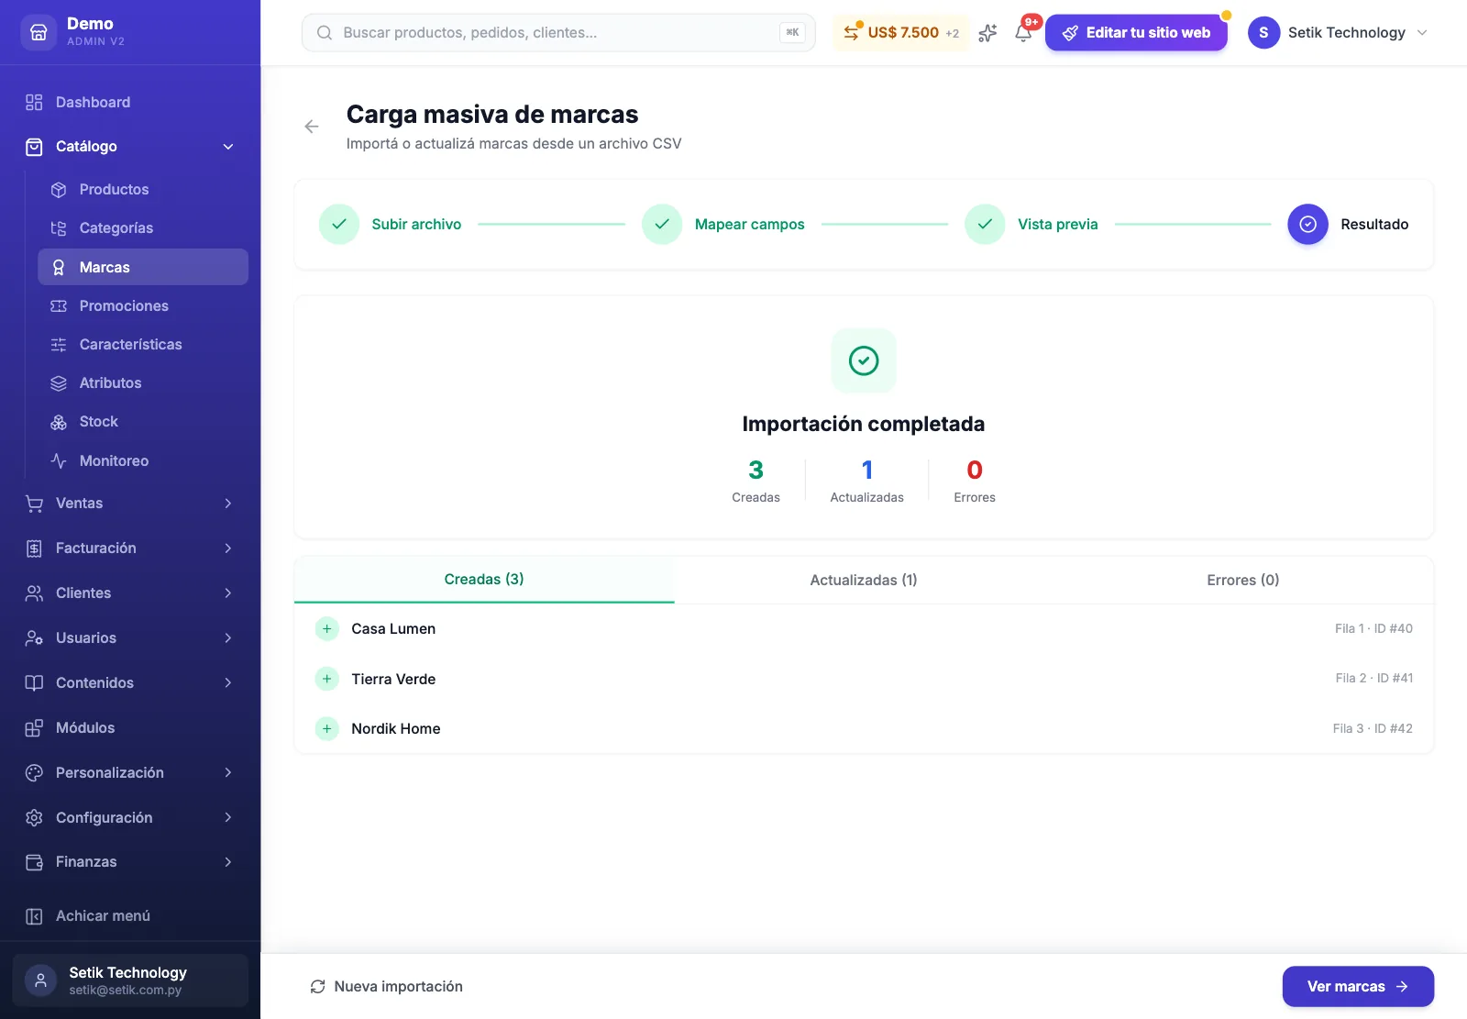Click the Demo store logo icon
The width and height of the screenshot is (1467, 1019).
39,32
